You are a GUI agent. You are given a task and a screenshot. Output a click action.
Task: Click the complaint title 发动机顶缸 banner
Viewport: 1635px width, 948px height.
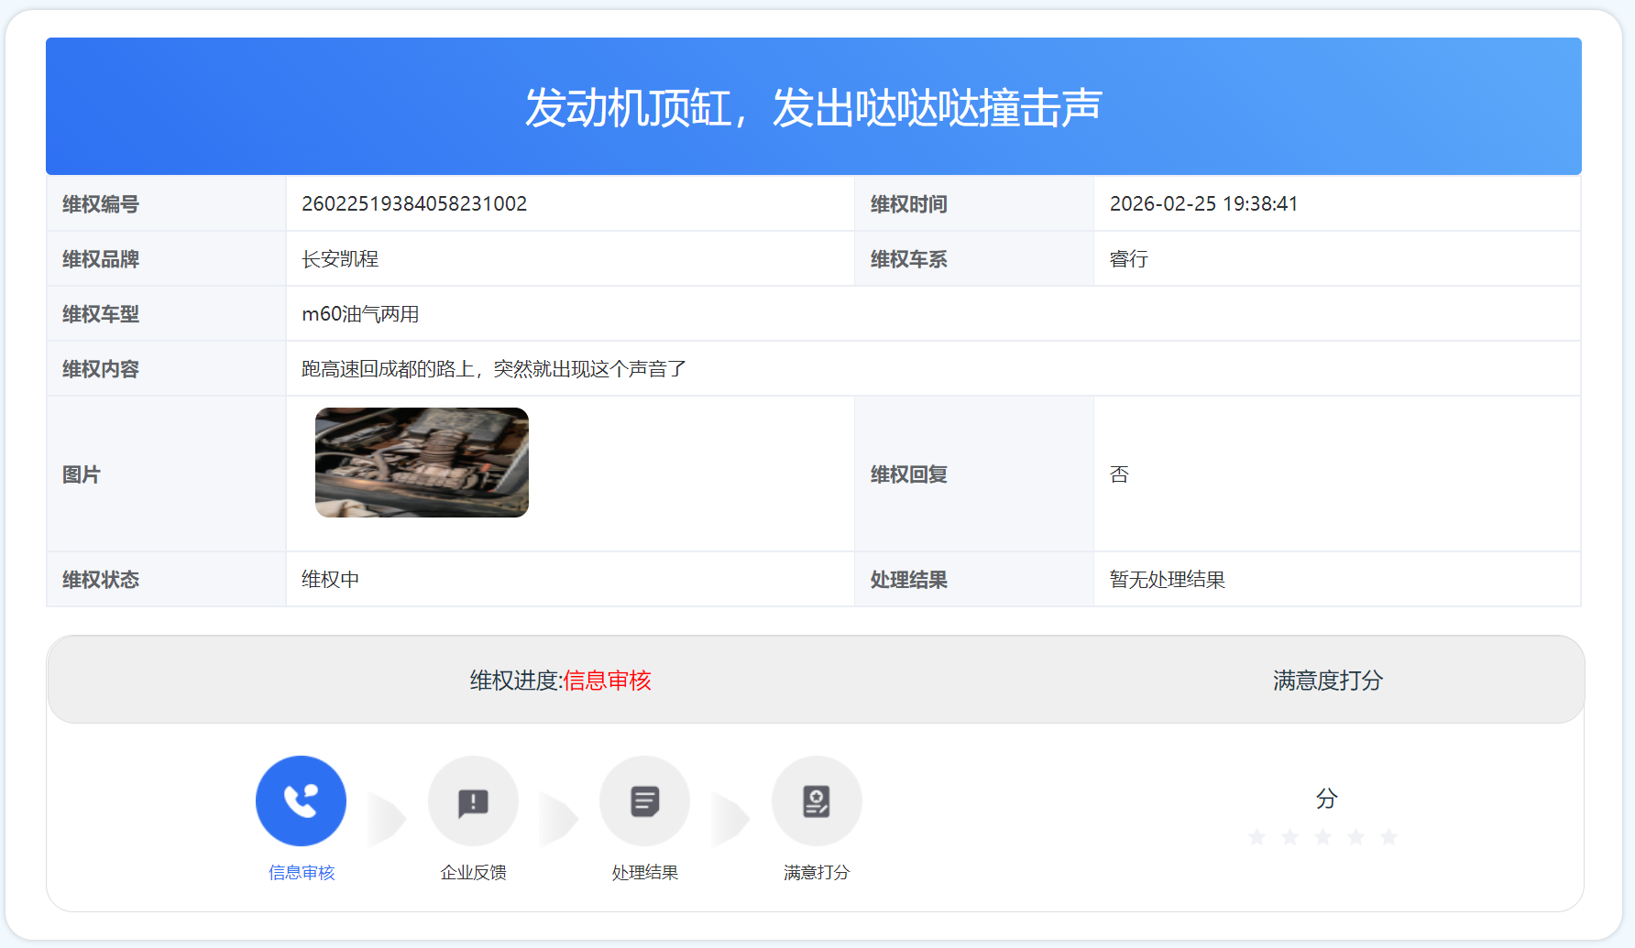pos(813,107)
